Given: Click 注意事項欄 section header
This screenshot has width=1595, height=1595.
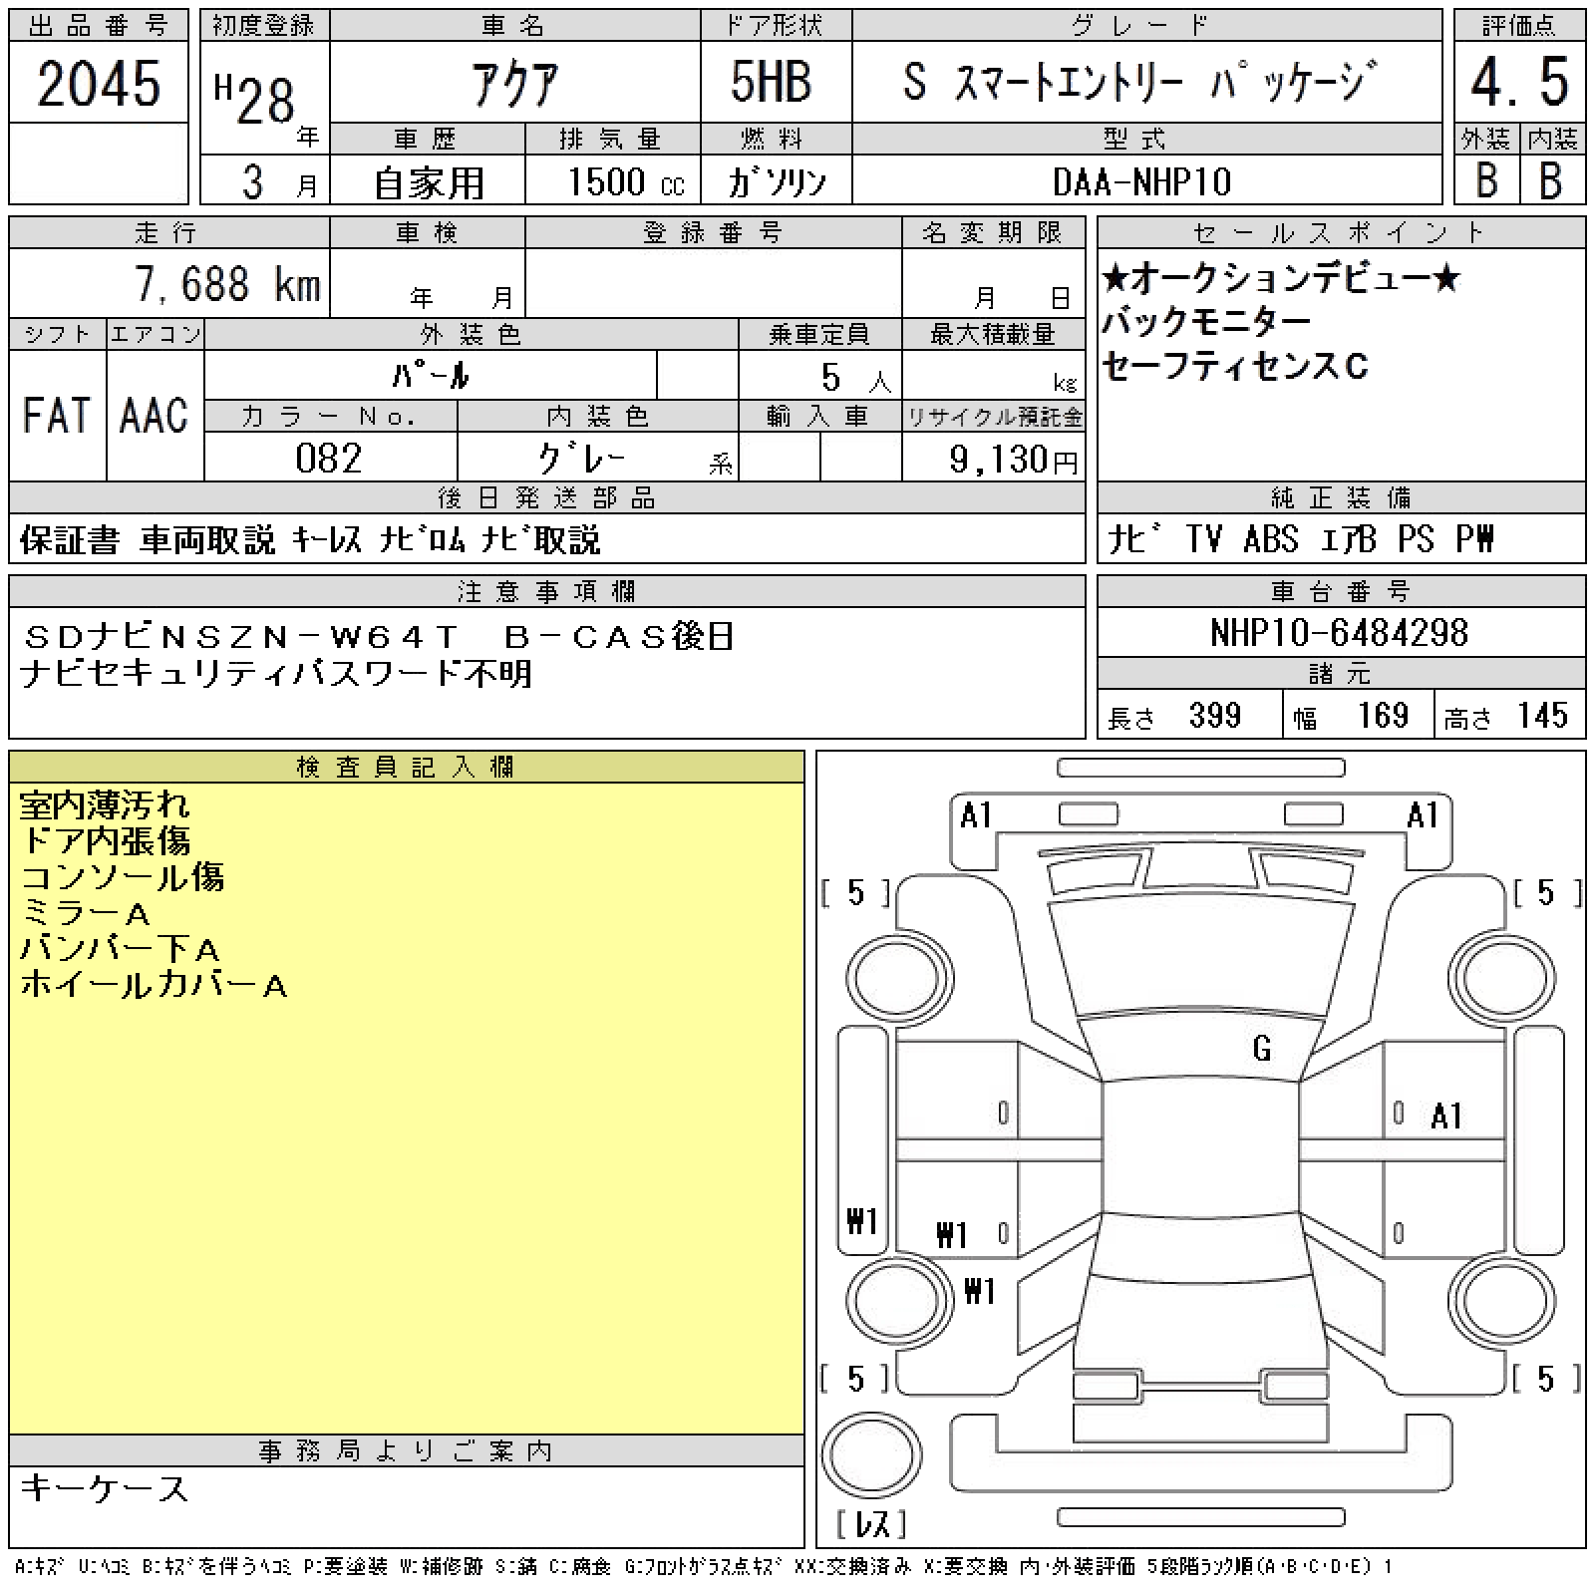Looking at the screenshot, I should pyautogui.click(x=546, y=591).
